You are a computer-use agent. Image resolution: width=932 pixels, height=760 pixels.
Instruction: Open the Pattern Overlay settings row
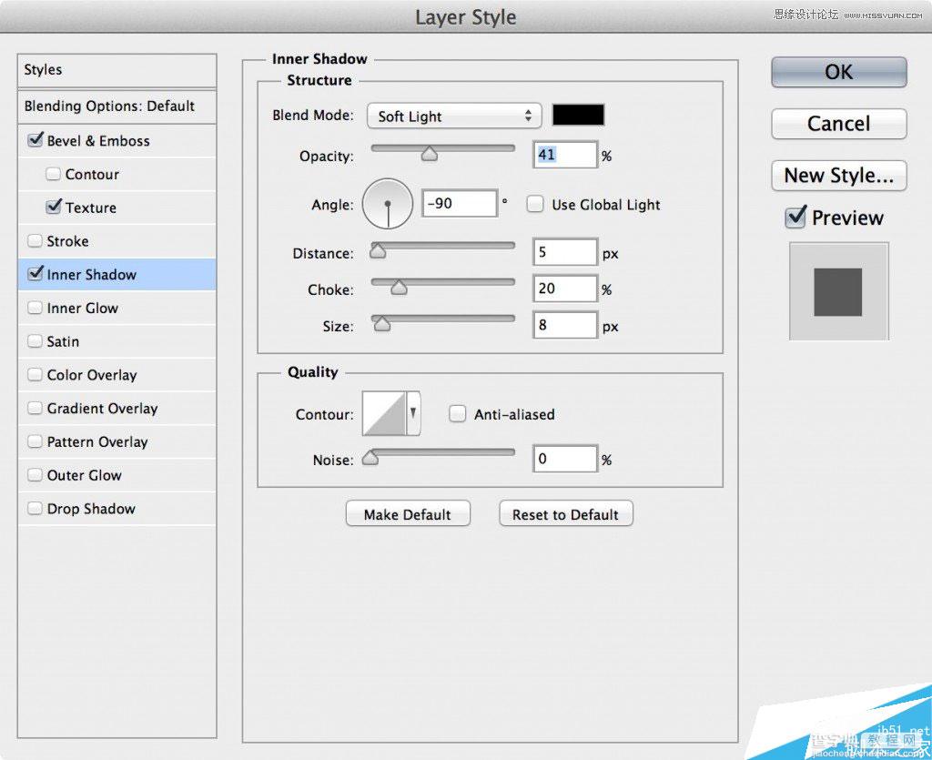tap(116, 441)
